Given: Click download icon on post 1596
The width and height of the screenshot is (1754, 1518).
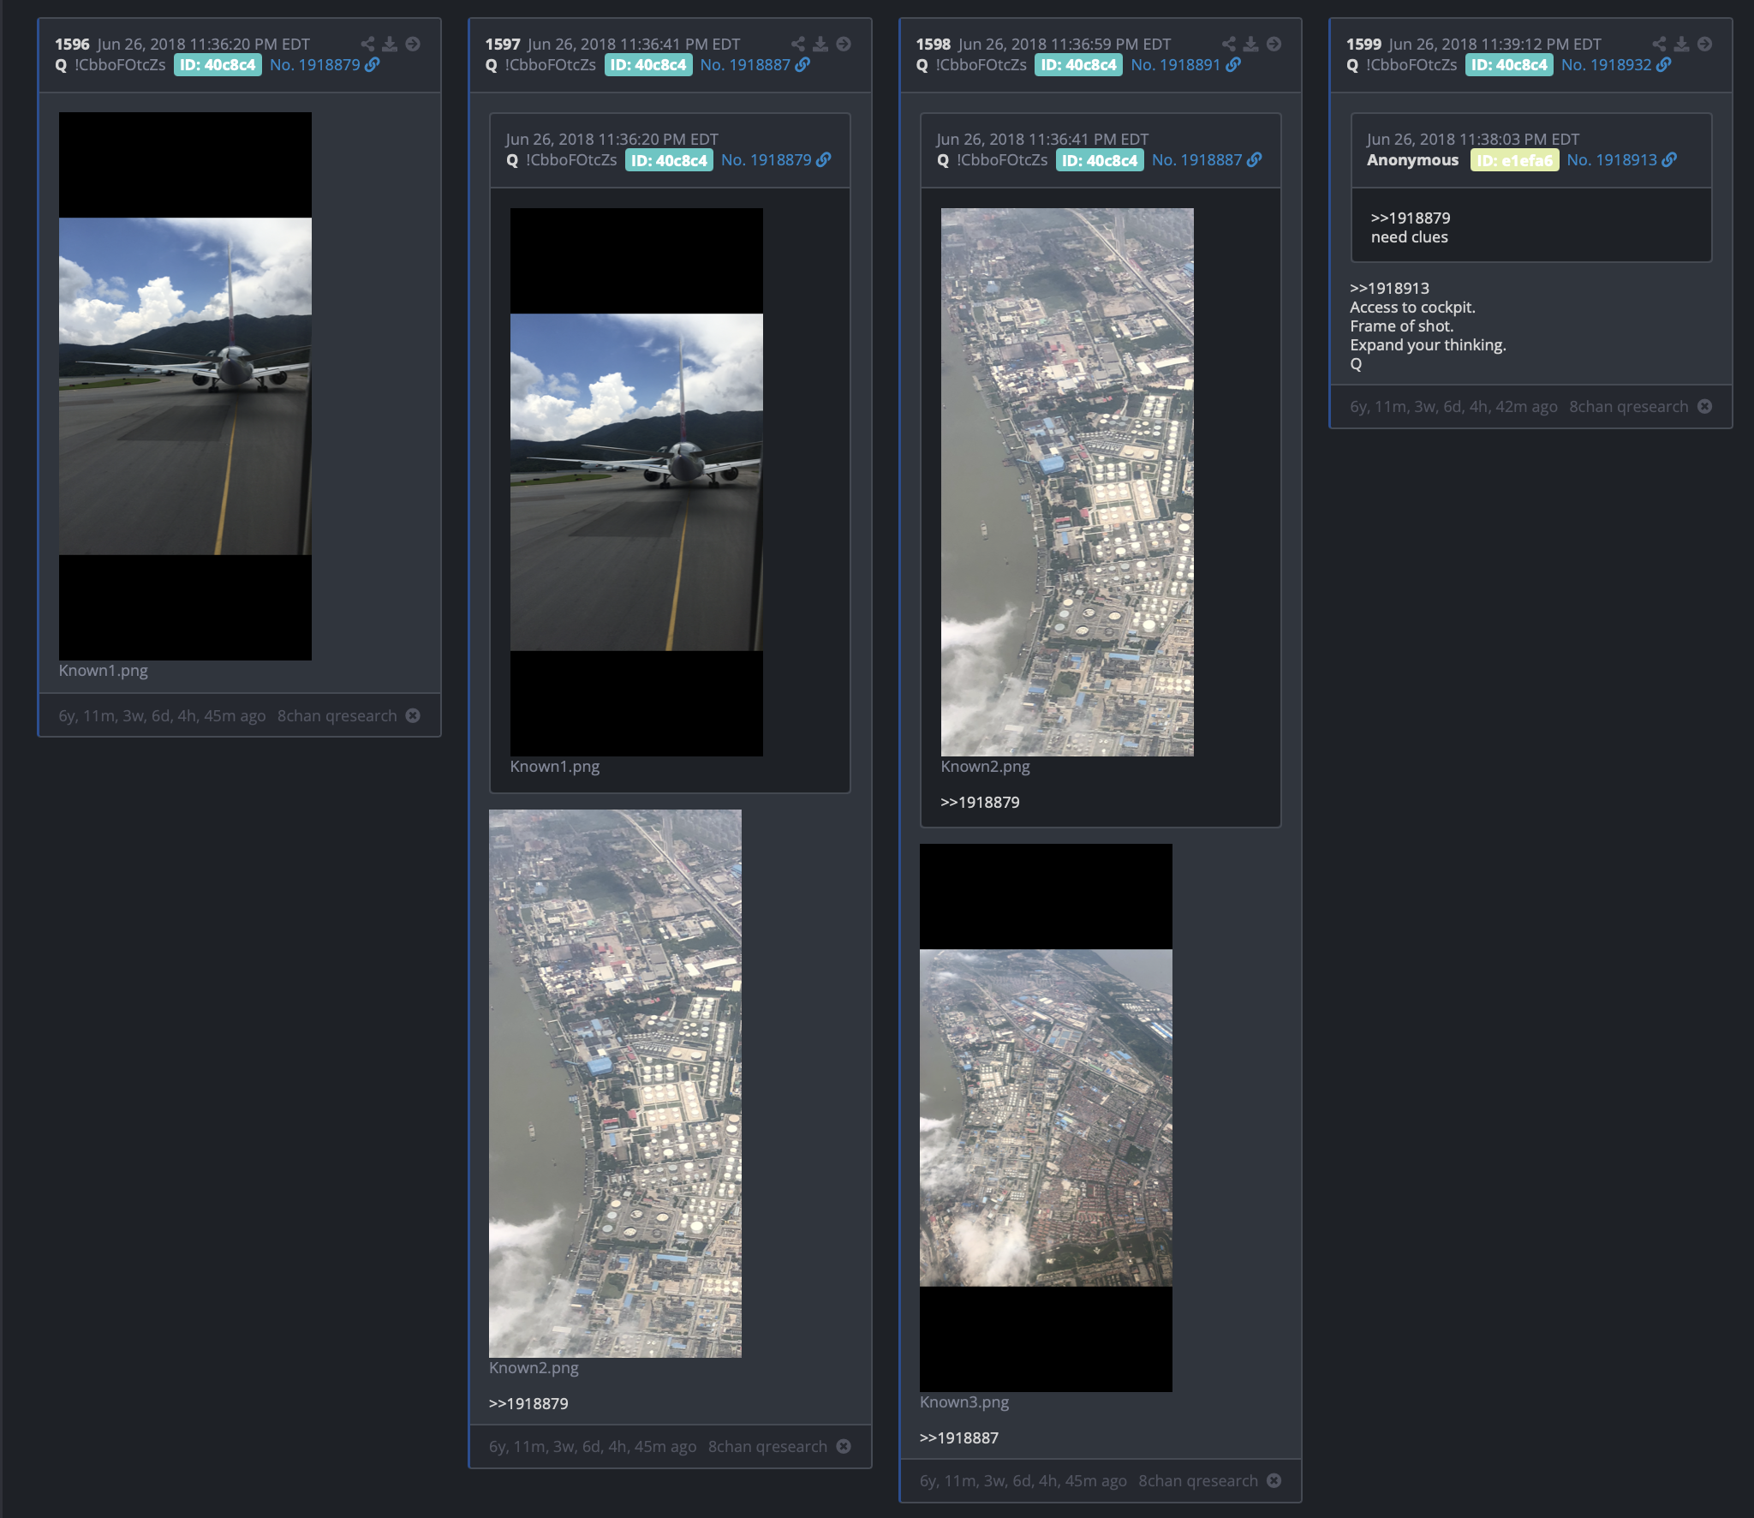Looking at the screenshot, I should (x=390, y=44).
